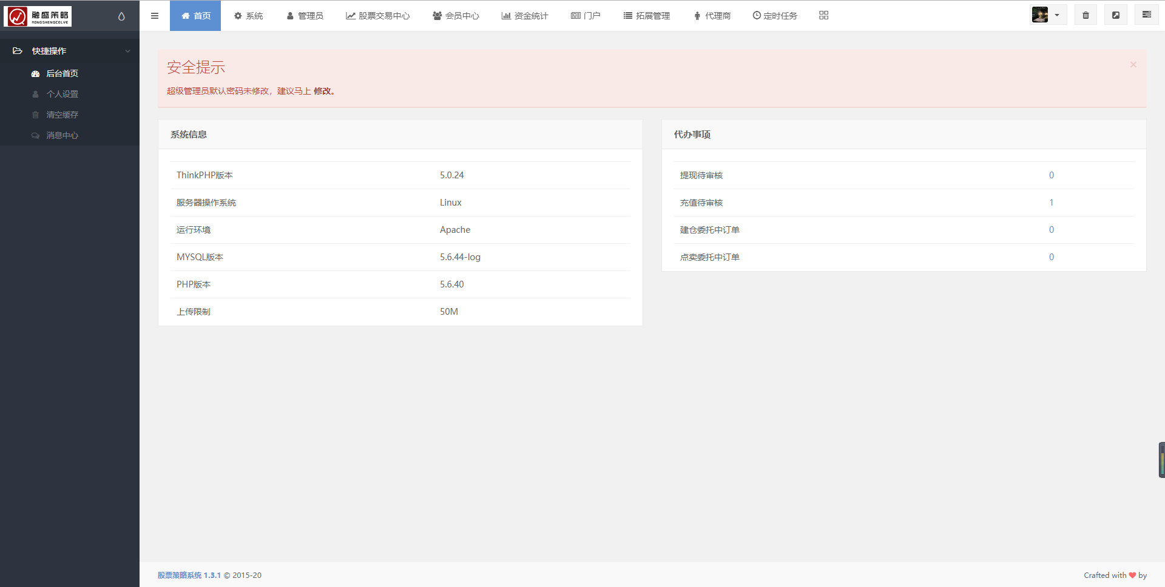
Task: Select 个人设置 in sidebar
Action: coord(62,94)
